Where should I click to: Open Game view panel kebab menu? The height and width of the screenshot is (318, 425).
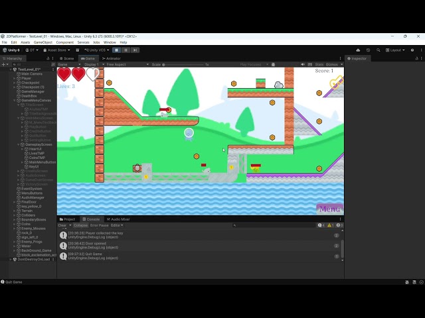pos(341,58)
